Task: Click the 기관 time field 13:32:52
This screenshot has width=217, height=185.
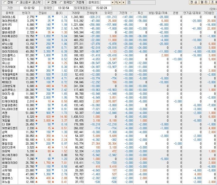Action: (x=29, y=8)
